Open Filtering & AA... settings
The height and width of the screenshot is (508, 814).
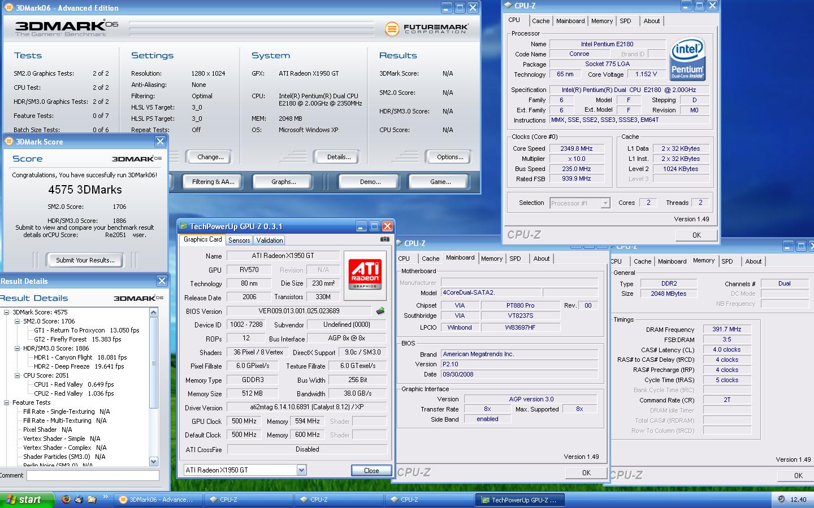pyautogui.click(x=213, y=182)
